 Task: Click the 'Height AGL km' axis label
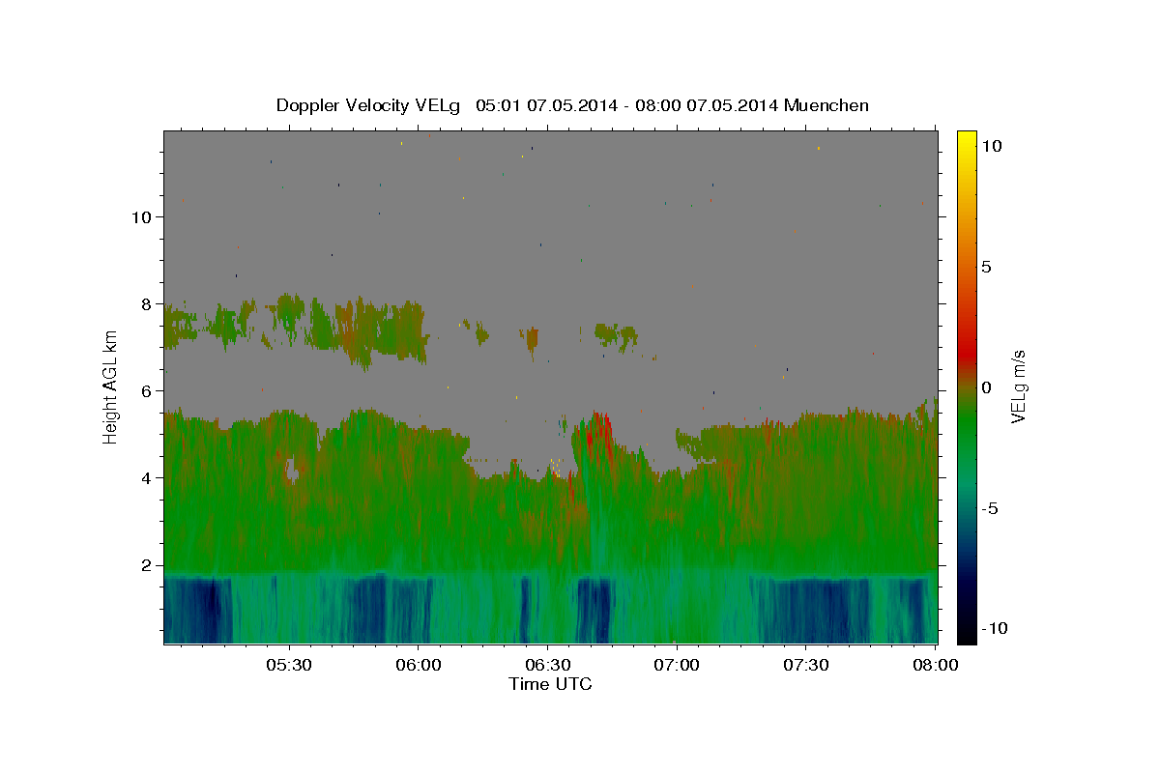(x=110, y=386)
